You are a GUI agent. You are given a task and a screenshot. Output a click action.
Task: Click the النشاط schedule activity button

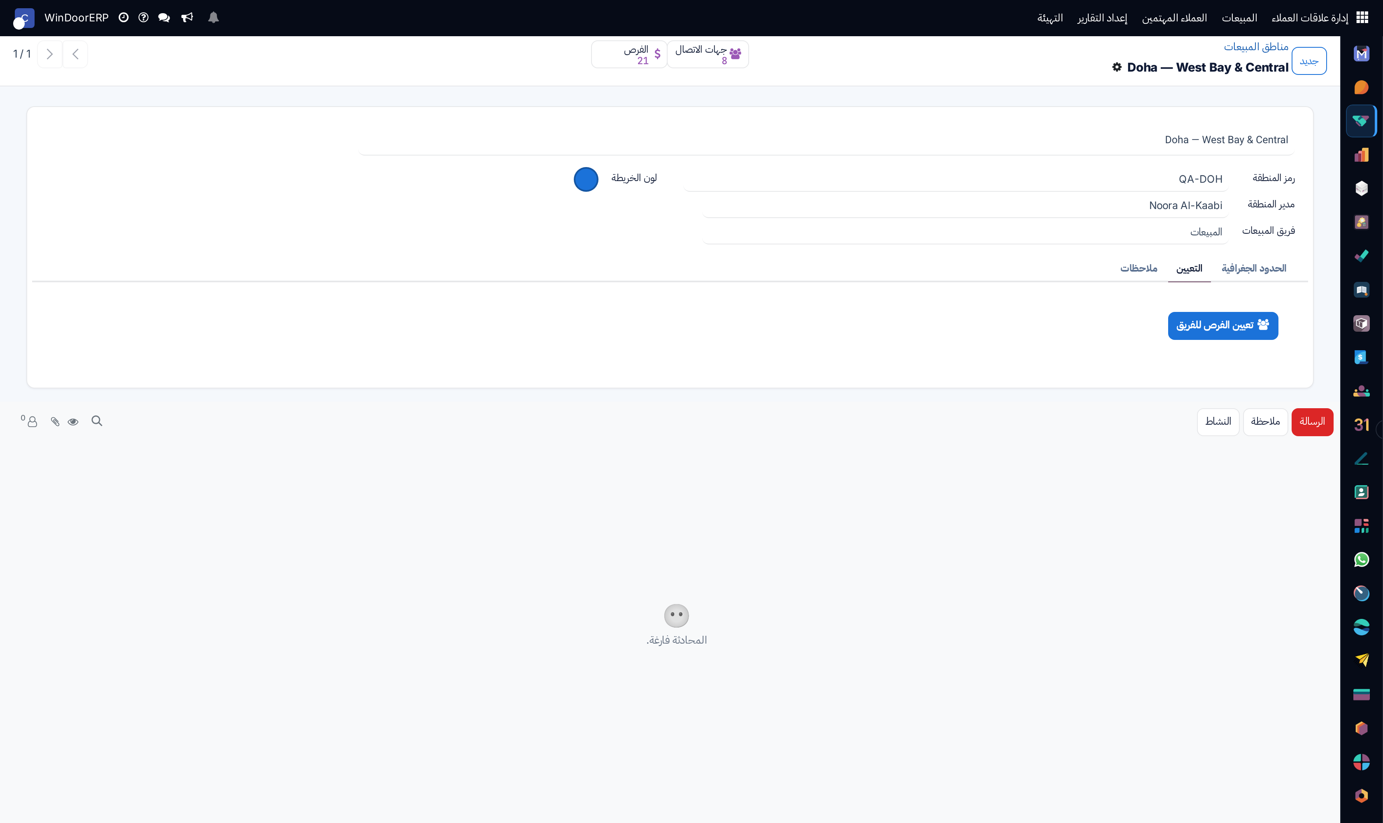[x=1218, y=421]
